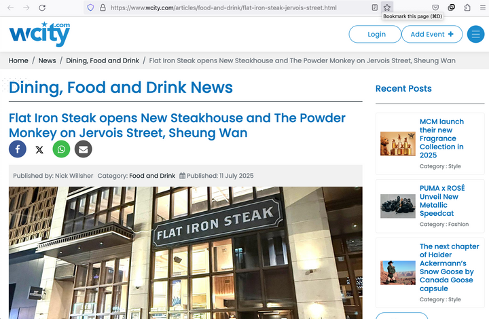Screen dimensions: 489x319
Task: Reload the page with the refresh icon
Action: click(42, 7)
